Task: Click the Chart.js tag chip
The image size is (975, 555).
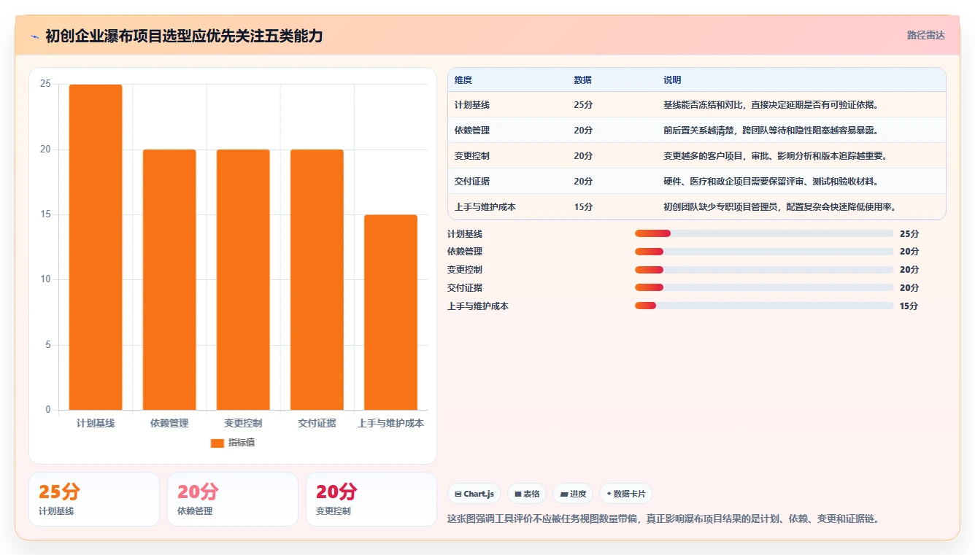Action: 474,494
